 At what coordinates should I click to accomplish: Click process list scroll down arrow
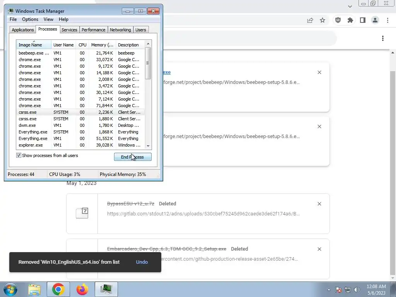tap(148, 146)
